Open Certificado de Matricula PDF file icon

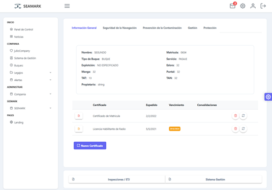coord(79,116)
